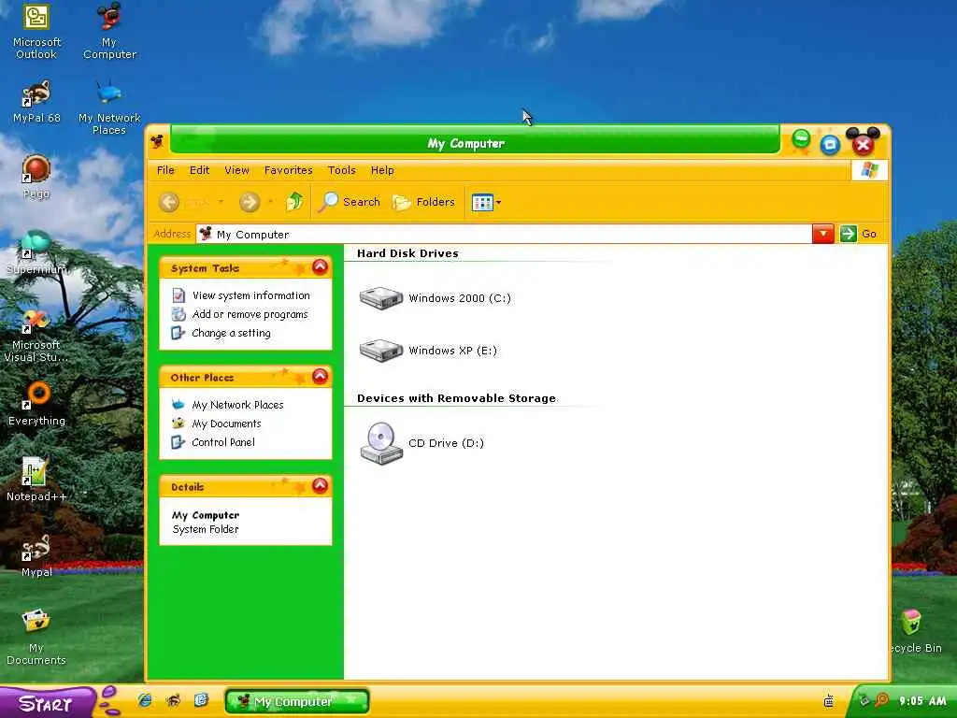The image size is (957, 718).
Task: Open the Favorites menu
Action: [x=288, y=170]
